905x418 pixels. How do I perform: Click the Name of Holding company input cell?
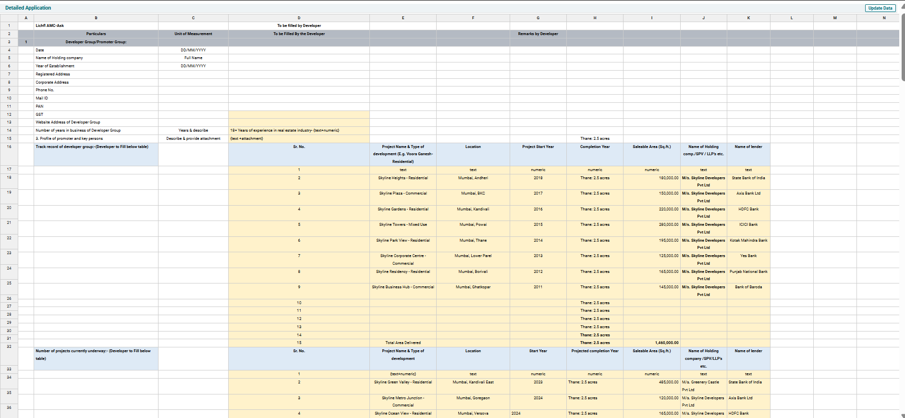point(299,58)
